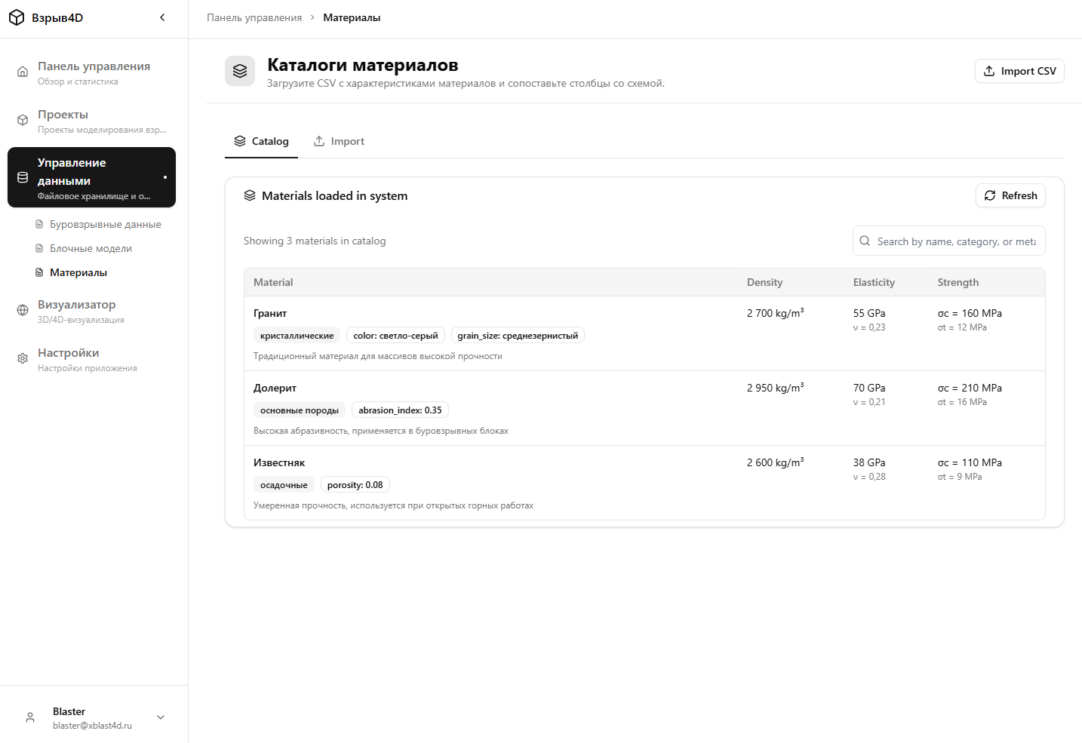Click the 70 GPa elasticity value
Image resolution: width=1082 pixels, height=743 pixels.
[x=869, y=388]
